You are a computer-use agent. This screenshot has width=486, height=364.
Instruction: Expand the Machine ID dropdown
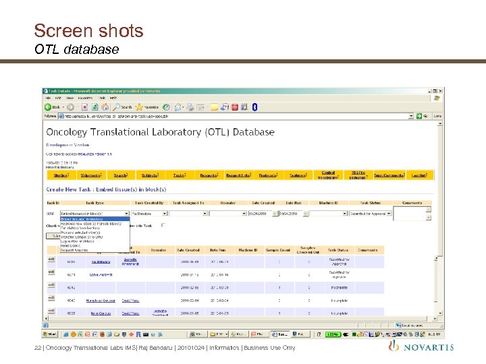345,214
